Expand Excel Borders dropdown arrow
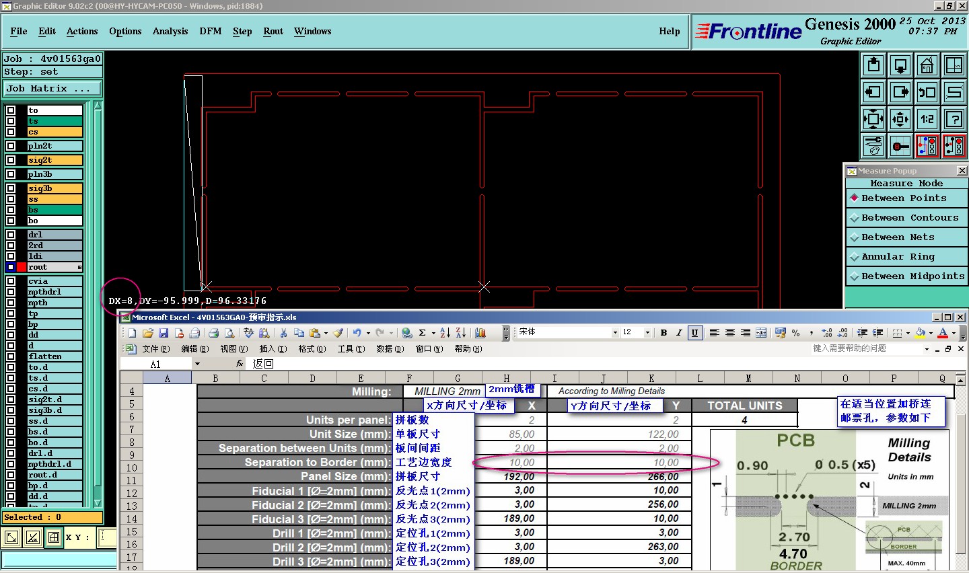 point(907,333)
